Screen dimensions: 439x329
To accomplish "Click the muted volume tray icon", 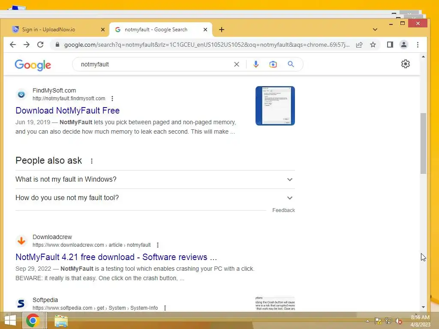I will point(398,321).
